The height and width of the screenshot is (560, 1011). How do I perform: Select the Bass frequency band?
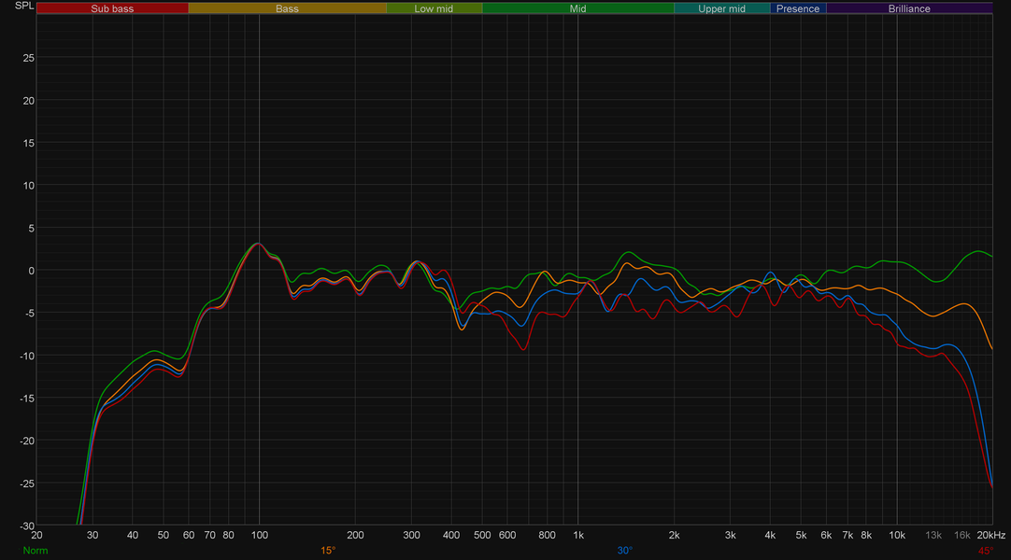click(287, 8)
